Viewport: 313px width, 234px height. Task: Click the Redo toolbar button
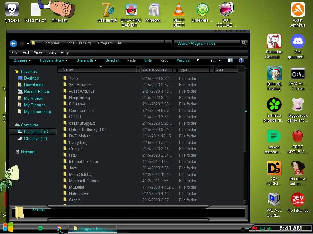(x=164, y=61)
